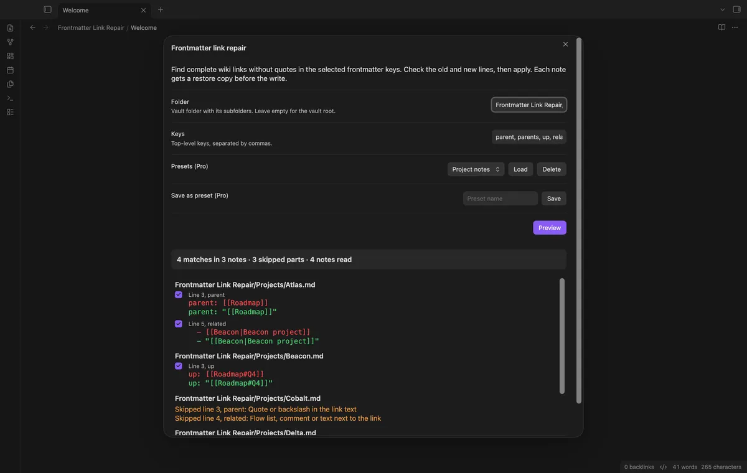This screenshot has width=747, height=473.
Task: Open graph view from the ribbon
Action: (x=10, y=42)
